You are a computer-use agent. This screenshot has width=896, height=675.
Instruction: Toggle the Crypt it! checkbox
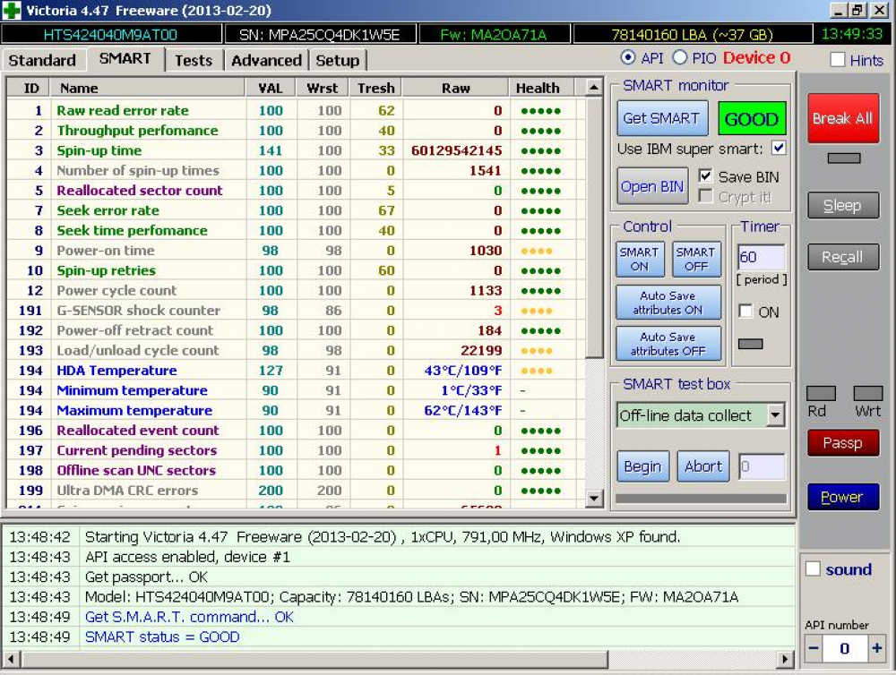[x=706, y=196]
